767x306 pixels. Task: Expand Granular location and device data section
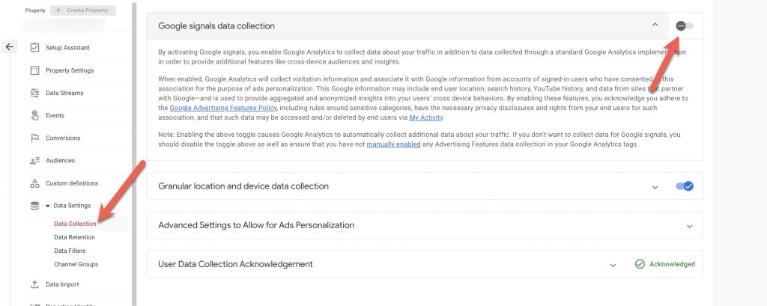click(655, 187)
